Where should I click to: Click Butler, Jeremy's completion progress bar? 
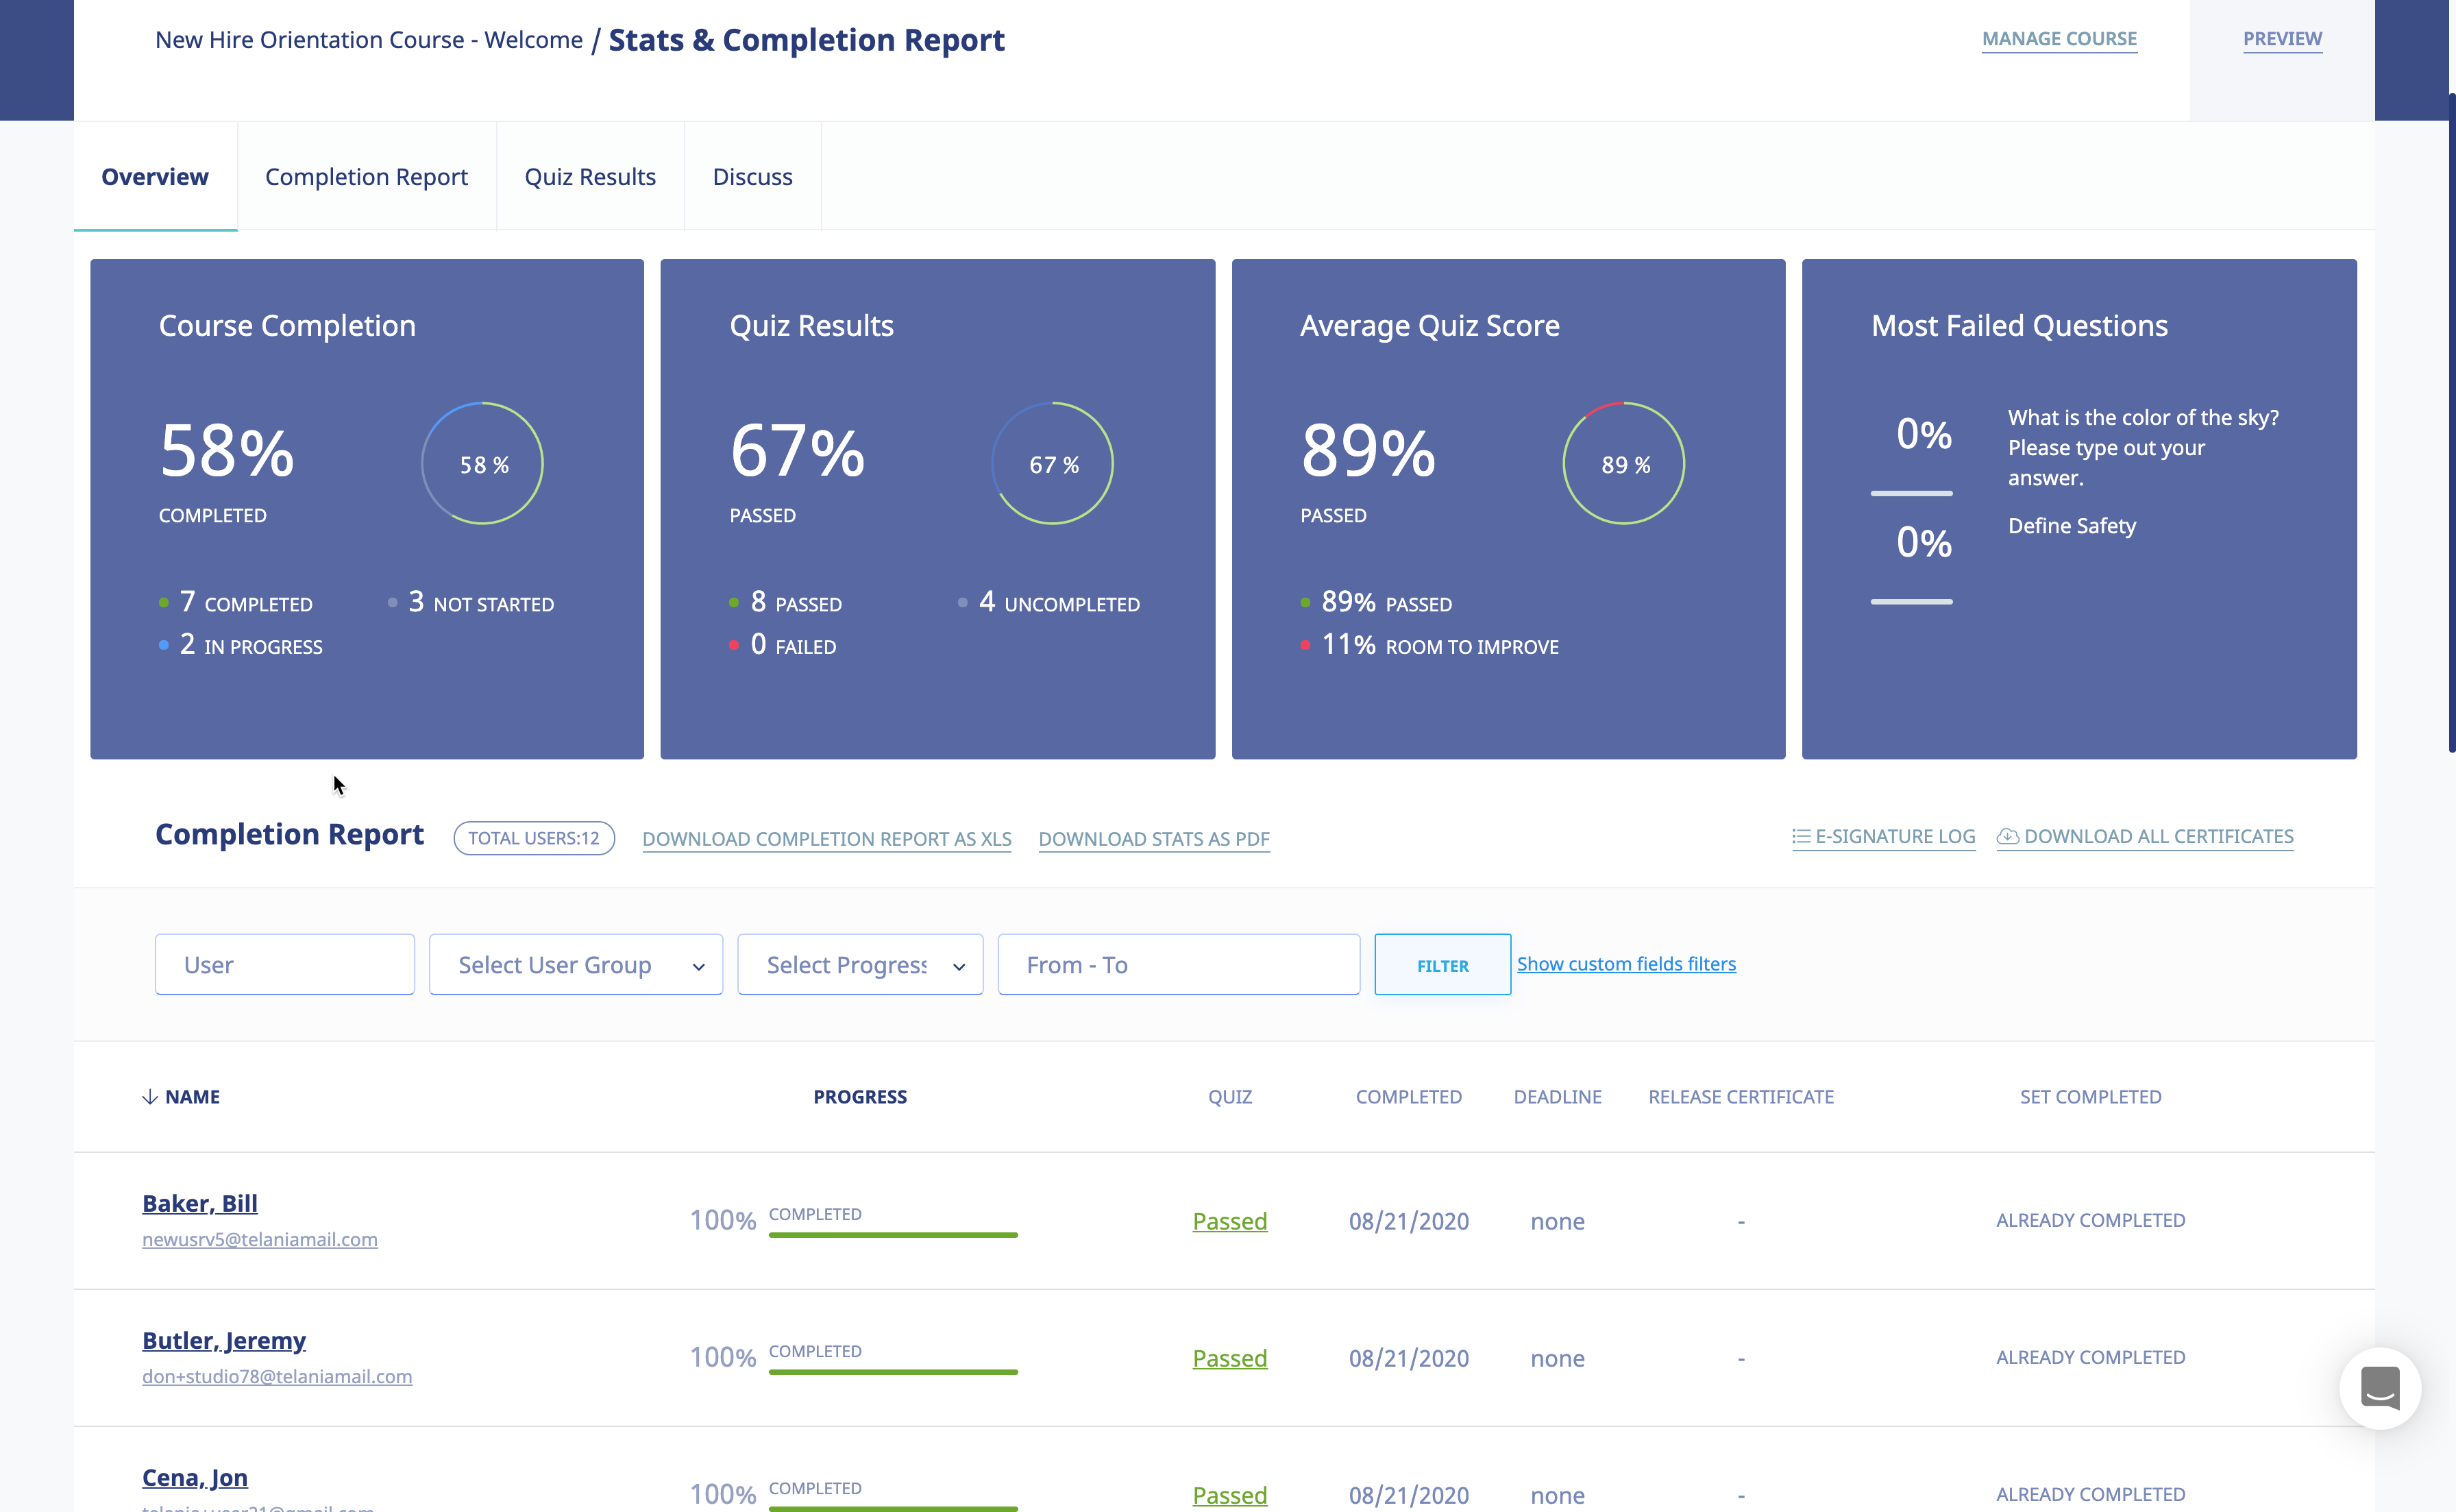893,1372
